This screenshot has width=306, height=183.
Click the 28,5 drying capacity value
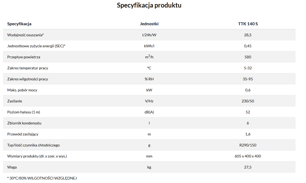248,35
